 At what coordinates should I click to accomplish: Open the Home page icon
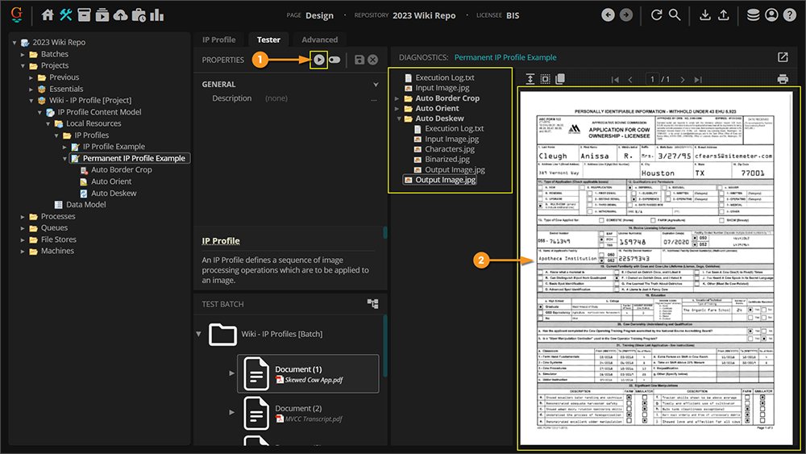[48, 15]
